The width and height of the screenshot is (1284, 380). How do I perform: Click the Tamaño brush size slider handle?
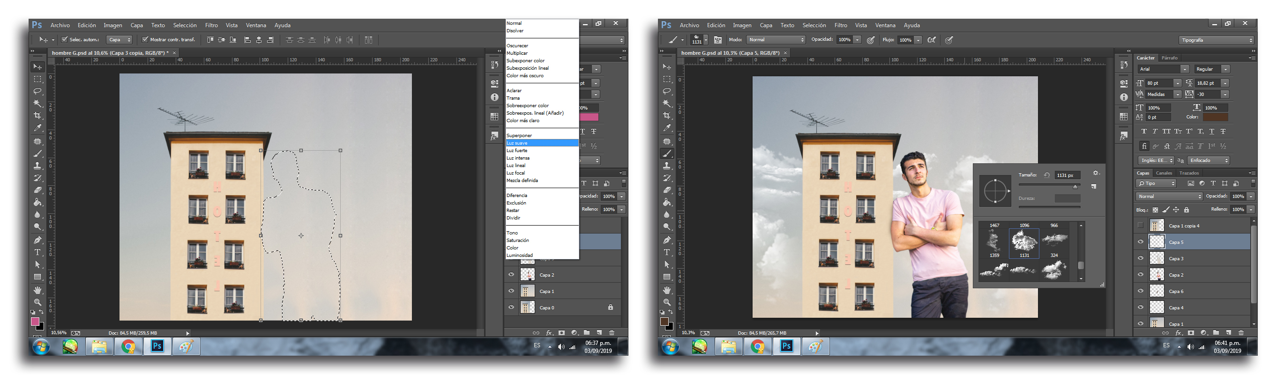[1075, 186]
